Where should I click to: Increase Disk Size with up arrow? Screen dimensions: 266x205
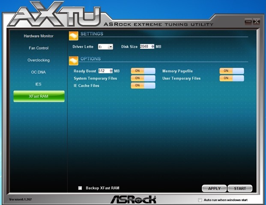pyautogui.click(x=152, y=45)
